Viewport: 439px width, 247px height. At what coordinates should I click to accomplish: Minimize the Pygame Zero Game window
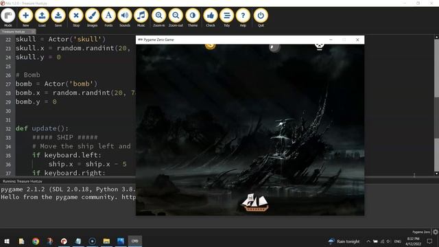[x=331, y=40]
